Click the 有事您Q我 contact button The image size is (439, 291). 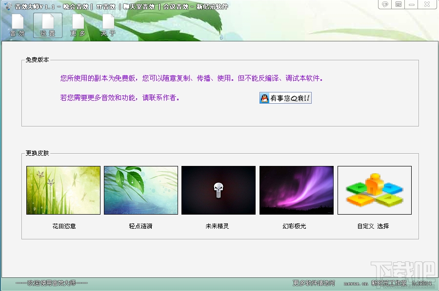click(285, 98)
